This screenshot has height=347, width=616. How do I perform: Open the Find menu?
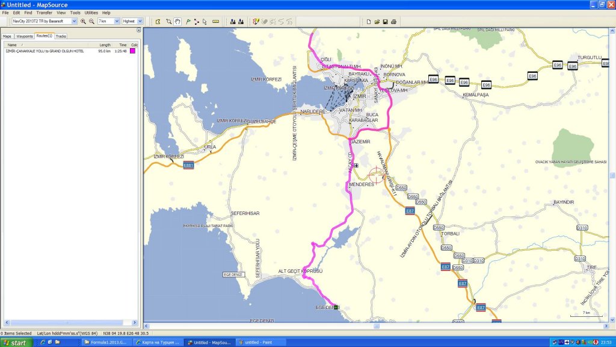(28, 13)
